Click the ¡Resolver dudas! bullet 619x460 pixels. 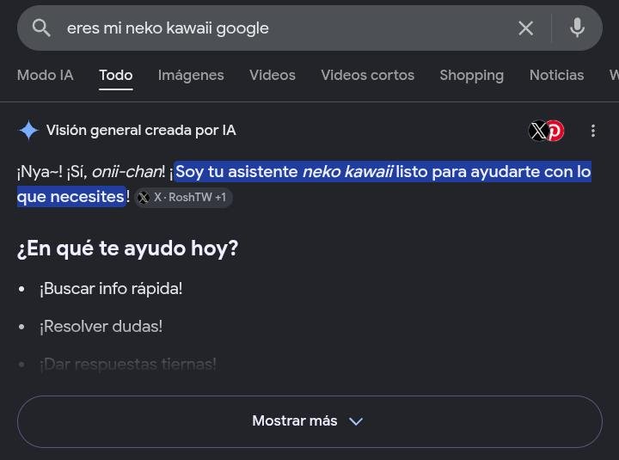tap(101, 327)
